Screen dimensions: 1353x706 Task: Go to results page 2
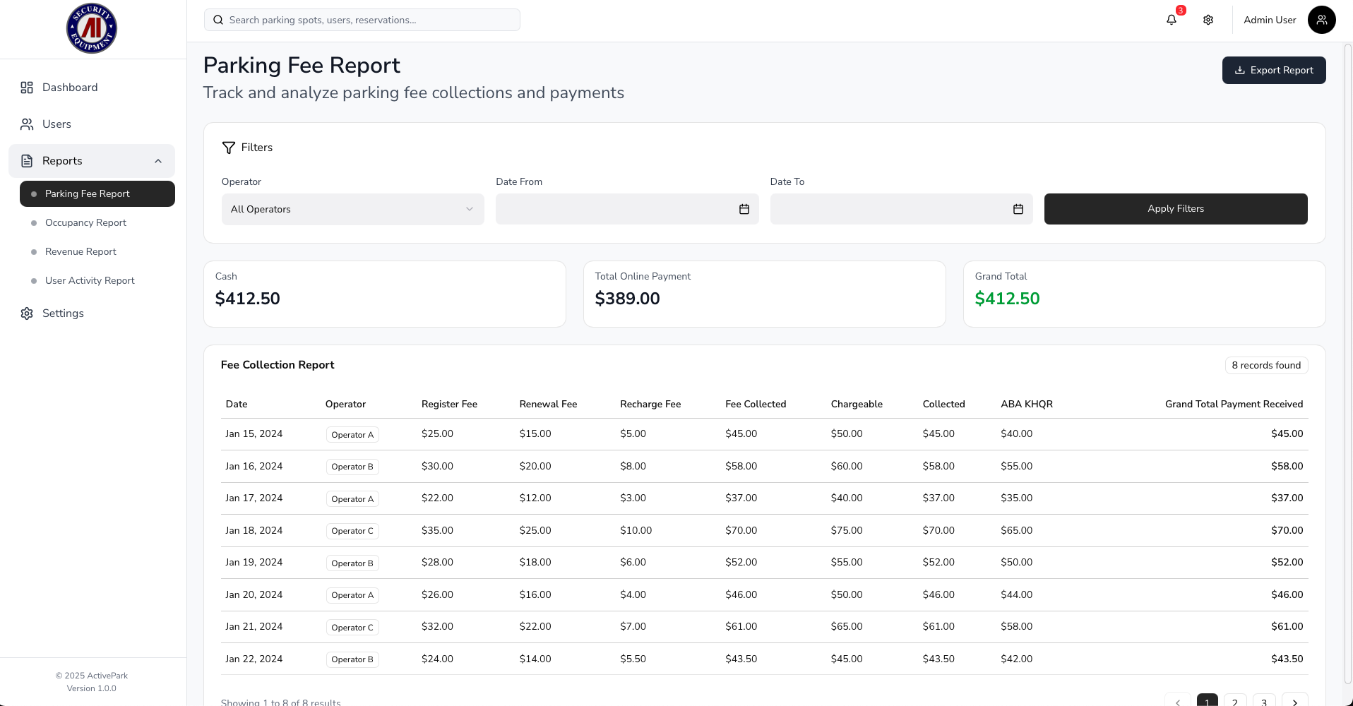(1235, 700)
